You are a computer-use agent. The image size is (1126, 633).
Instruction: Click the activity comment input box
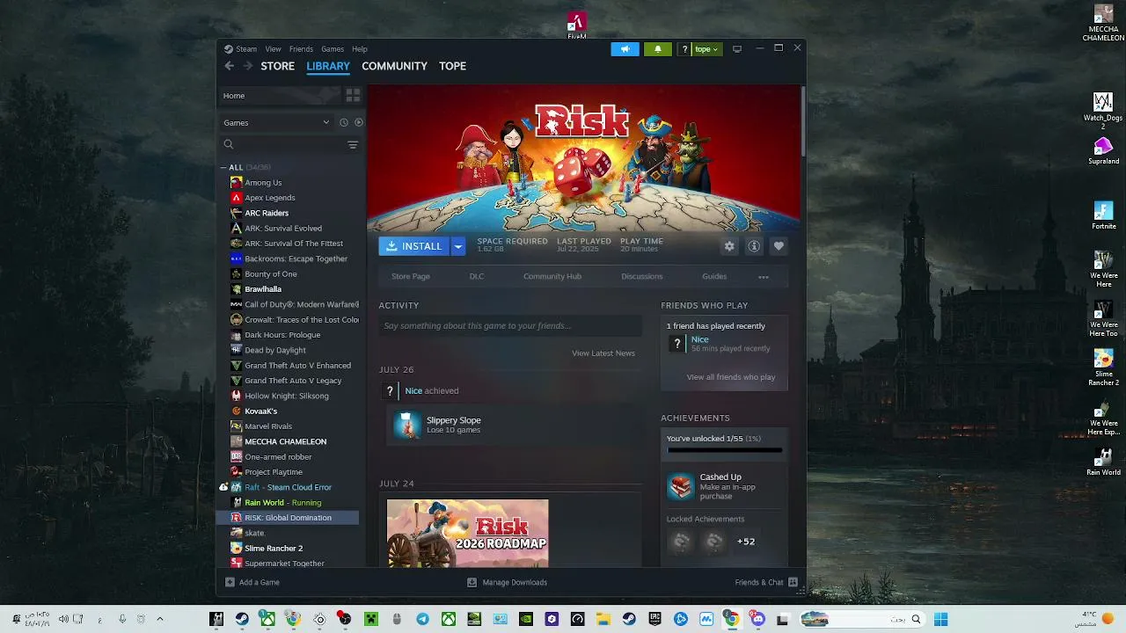coord(510,326)
